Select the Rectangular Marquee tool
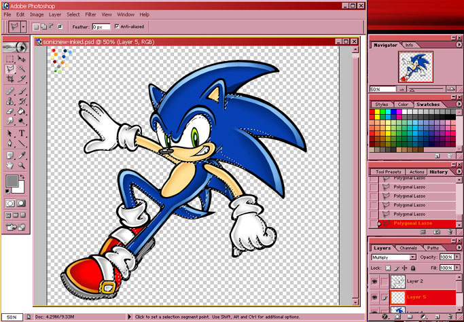This screenshot has width=464, height=322. [x=10, y=59]
